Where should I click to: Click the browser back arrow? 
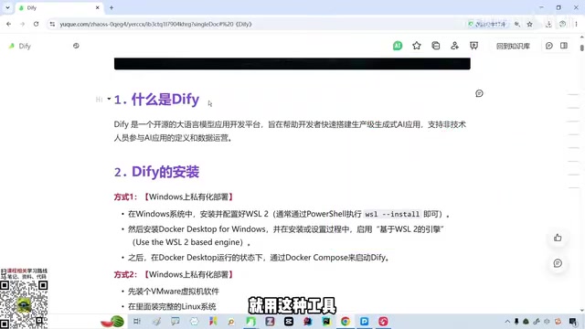(x=8, y=24)
